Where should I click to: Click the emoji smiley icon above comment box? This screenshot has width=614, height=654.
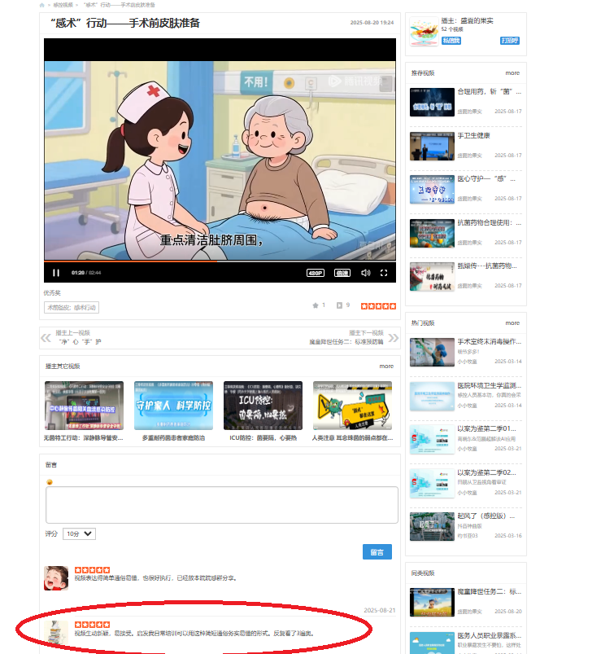(x=50, y=481)
